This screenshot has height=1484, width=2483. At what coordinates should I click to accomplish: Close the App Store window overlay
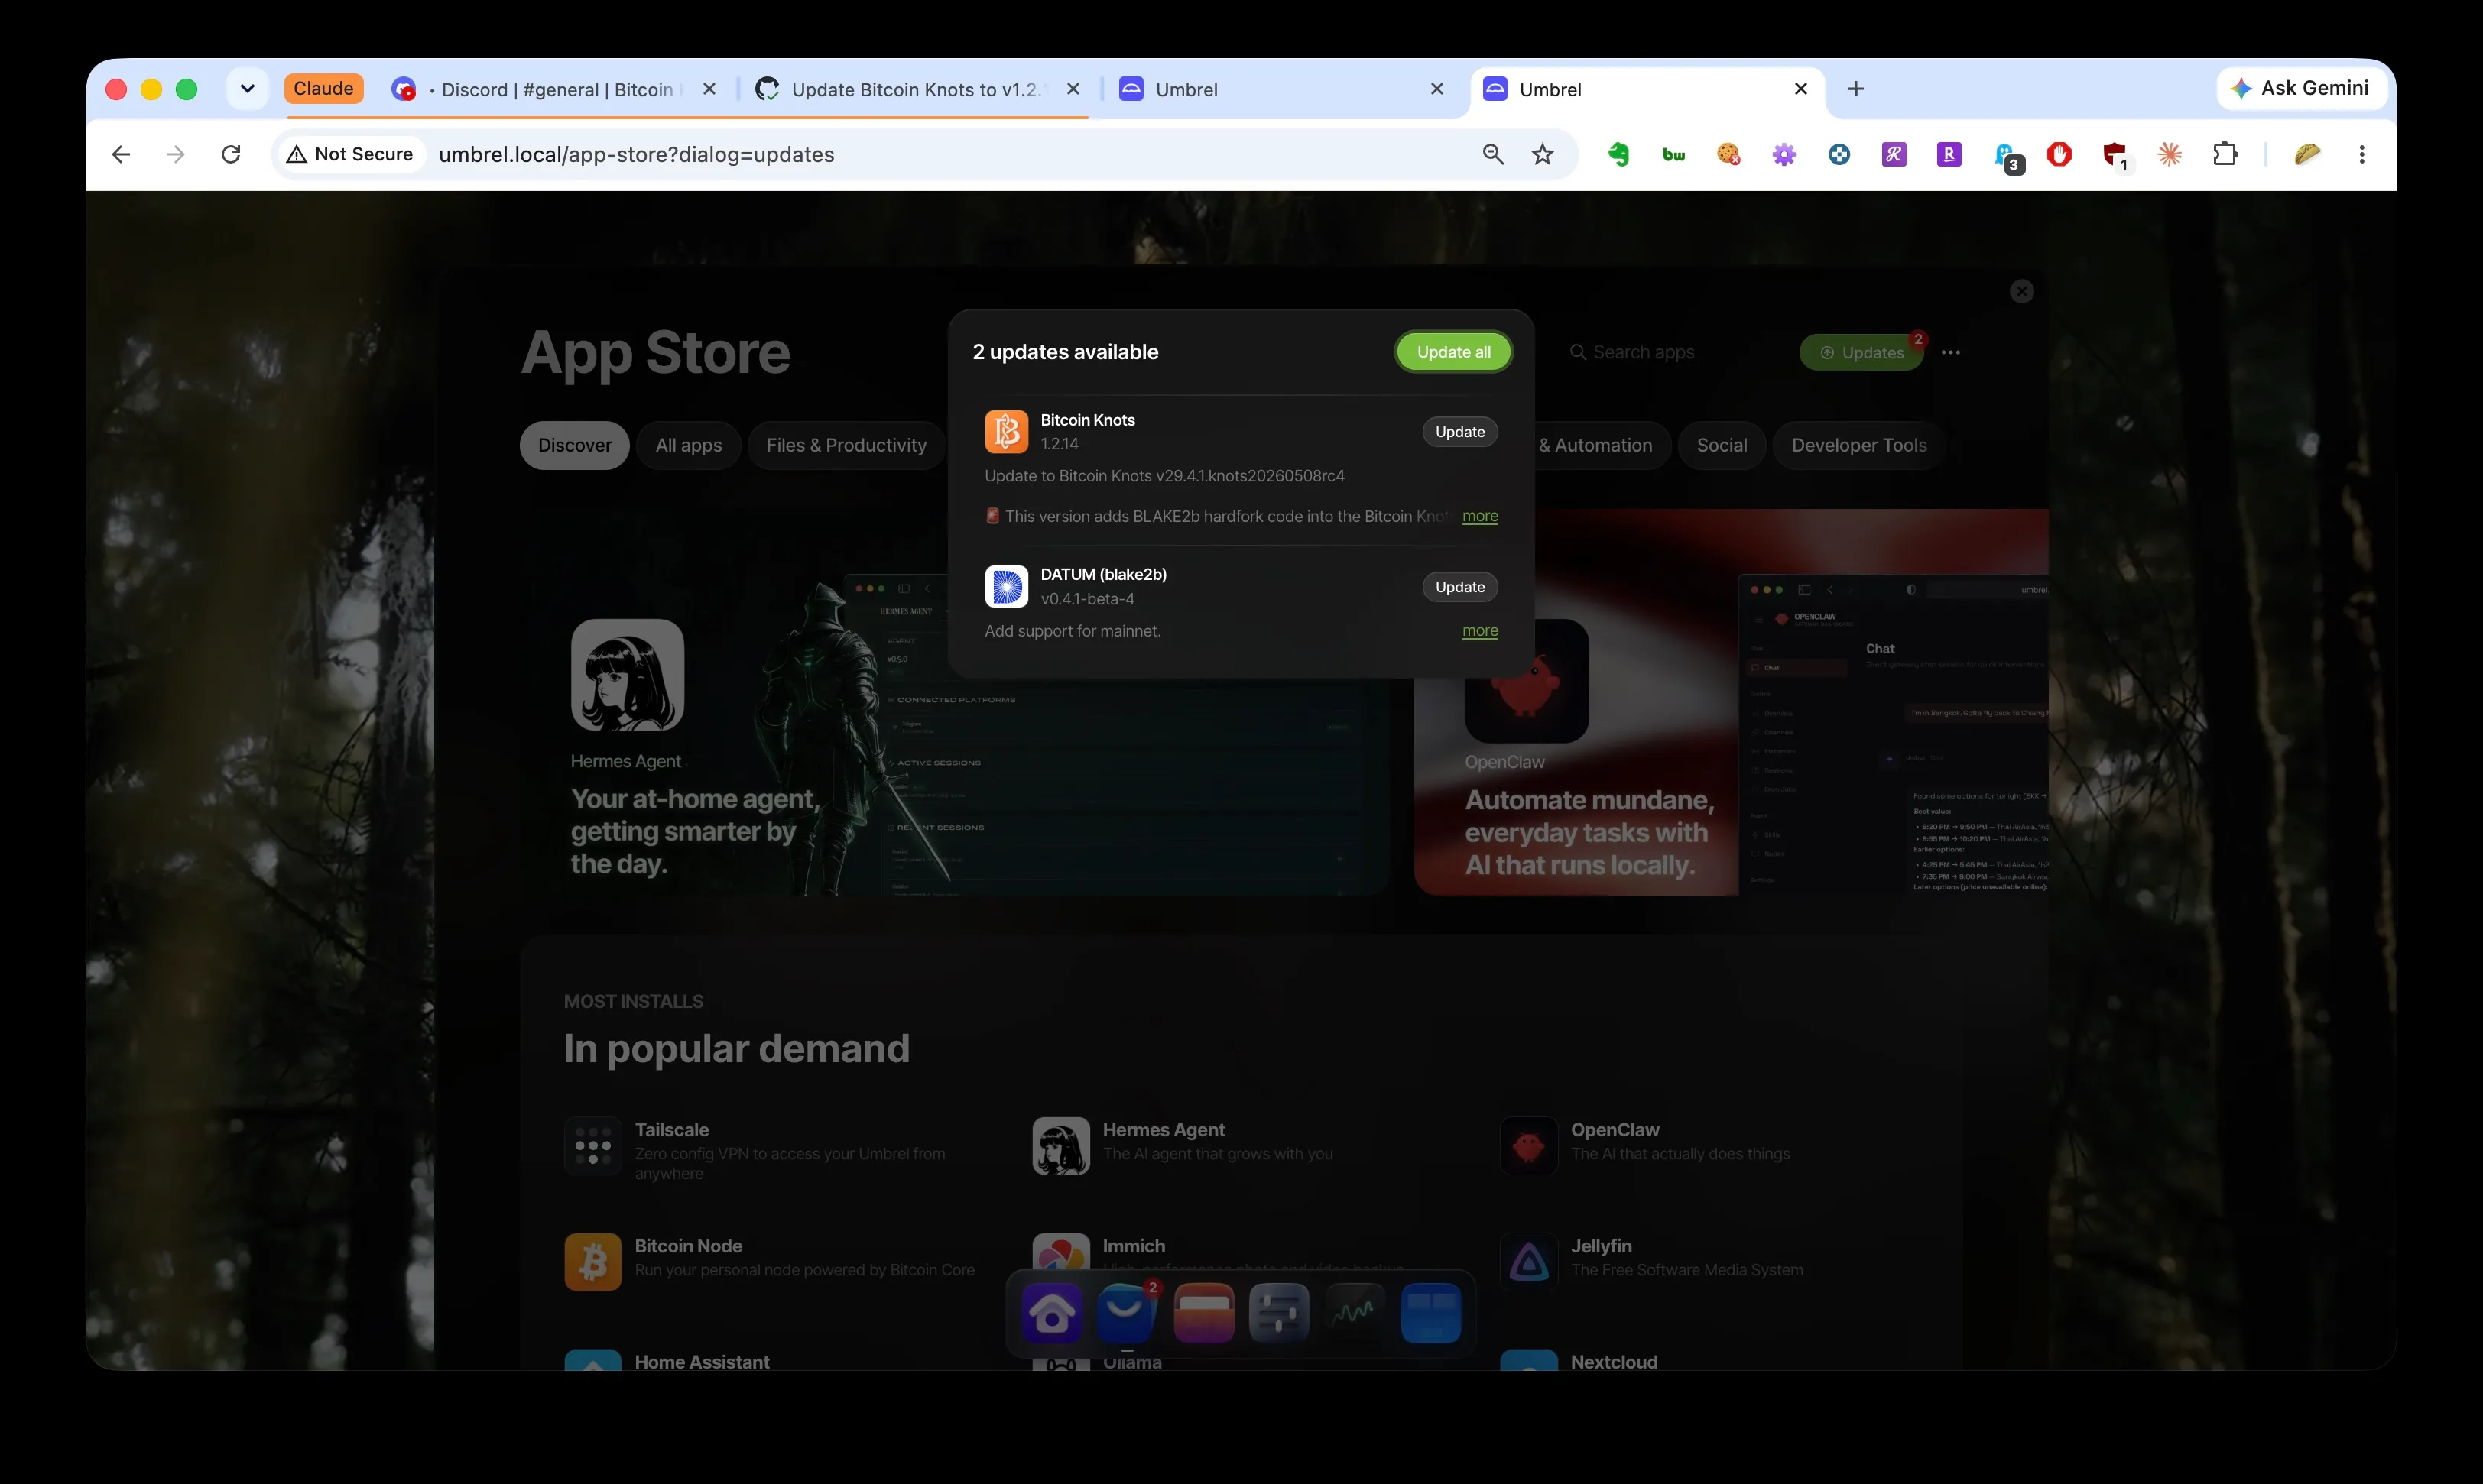coord(2022,291)
